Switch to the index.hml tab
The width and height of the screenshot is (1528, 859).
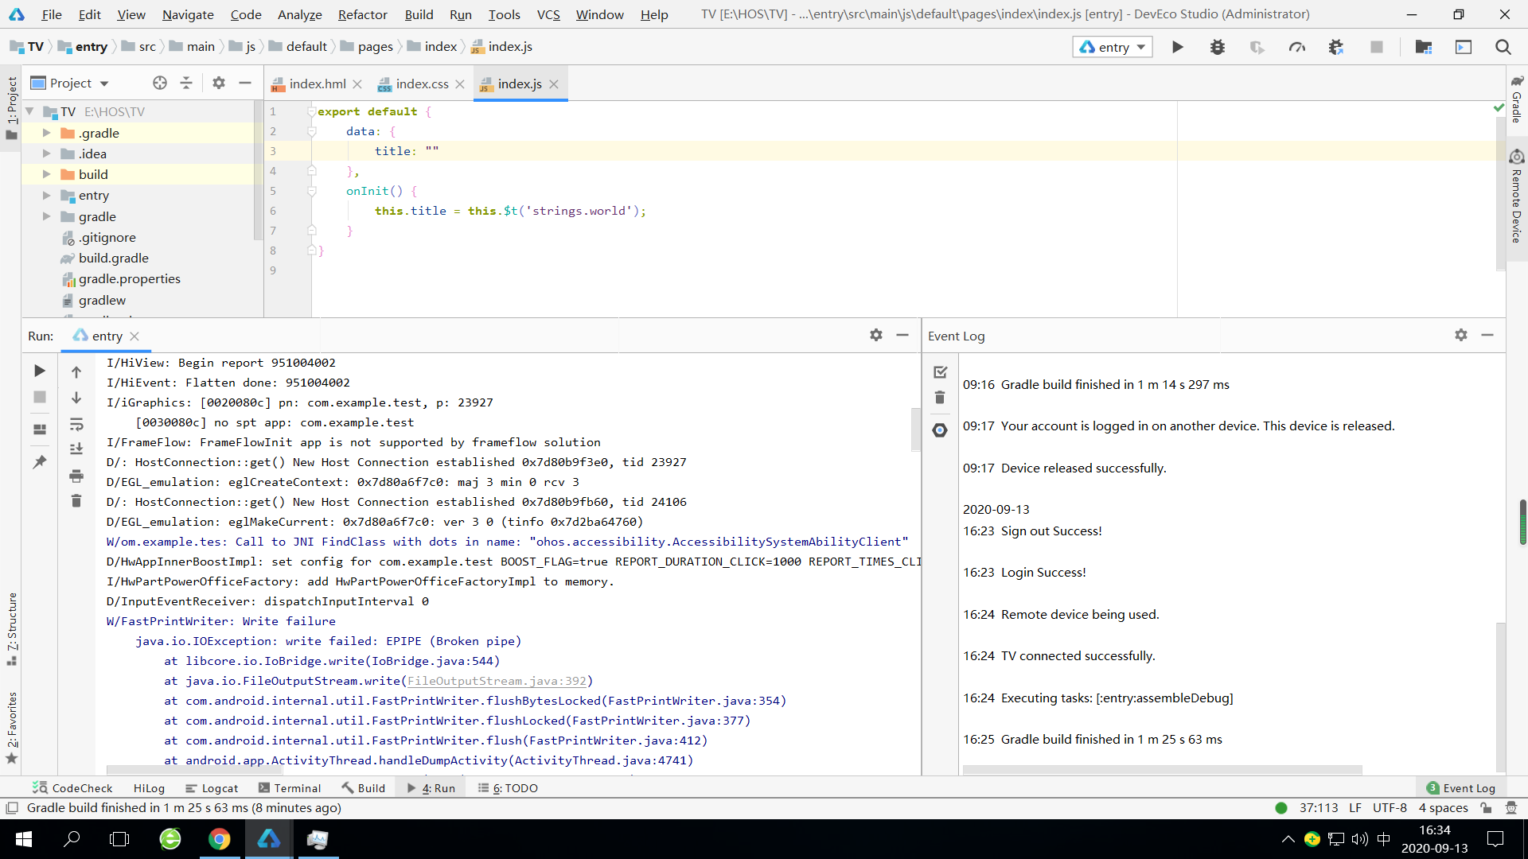317,84
